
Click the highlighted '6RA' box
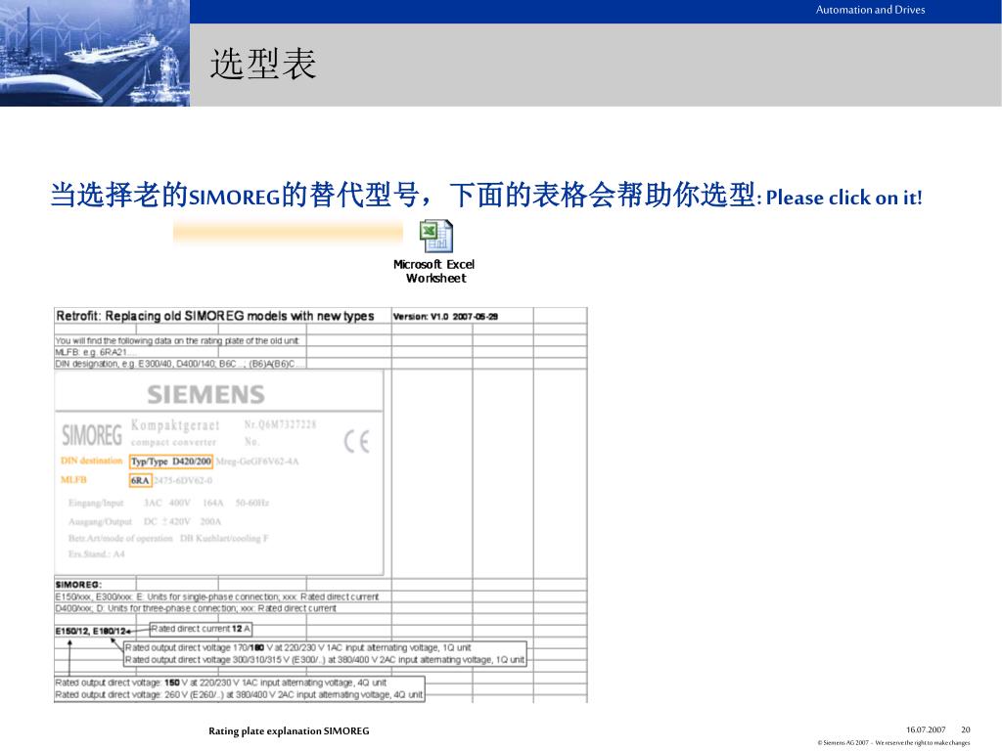[x=141, y=480]
